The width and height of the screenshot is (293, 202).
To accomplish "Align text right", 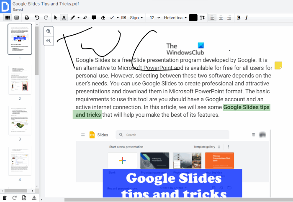I will point(229,18).
